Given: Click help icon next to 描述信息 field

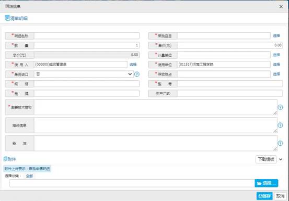Looking at the screenshot, I should [x=280, y=125].
